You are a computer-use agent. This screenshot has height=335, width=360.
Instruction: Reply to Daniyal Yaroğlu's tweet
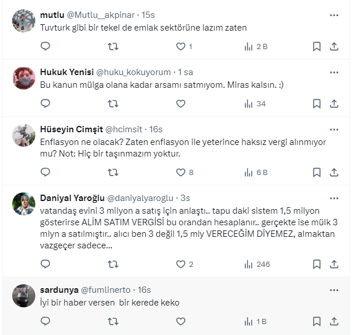[x=46, y=265]
